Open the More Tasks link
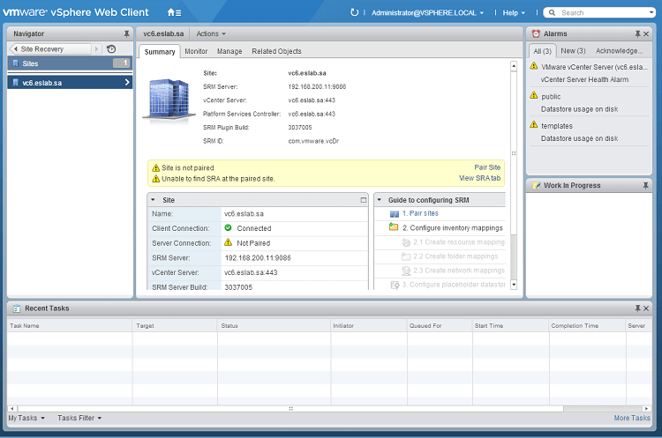The image size is (662, 438). (x=632, y=418)
